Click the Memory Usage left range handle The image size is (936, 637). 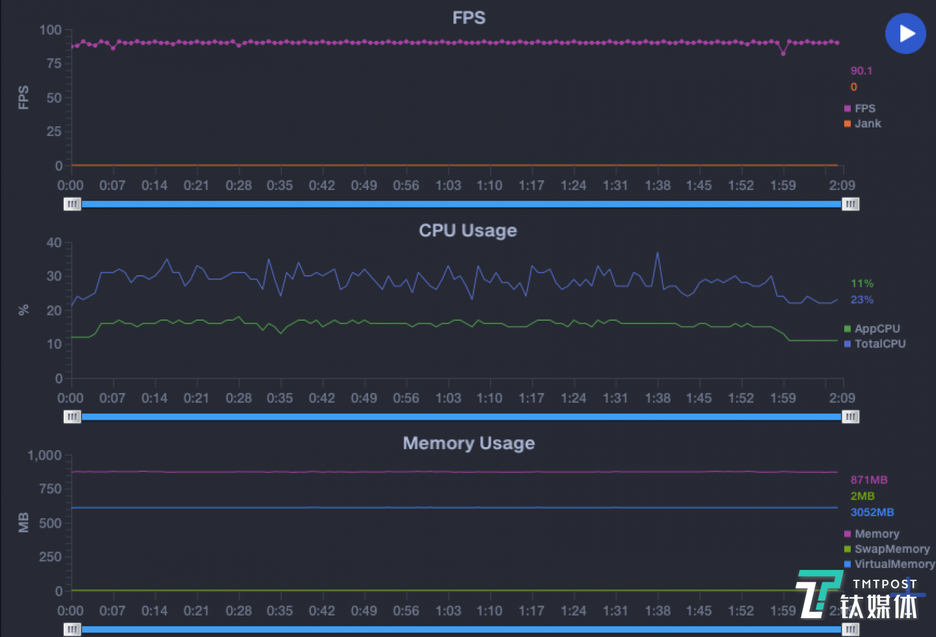pyautogui.click(x=72, y=629)
